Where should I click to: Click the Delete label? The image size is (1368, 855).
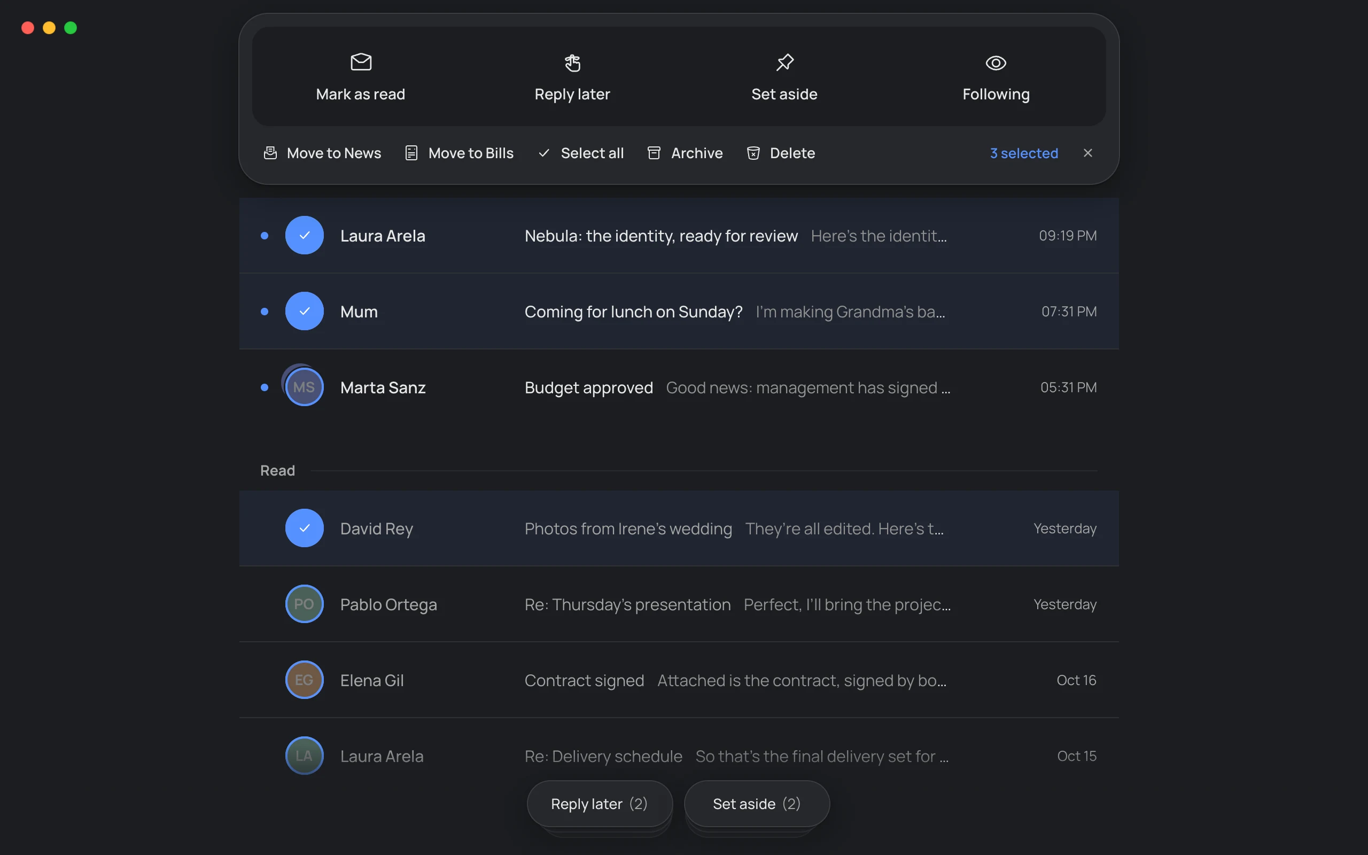792,153
